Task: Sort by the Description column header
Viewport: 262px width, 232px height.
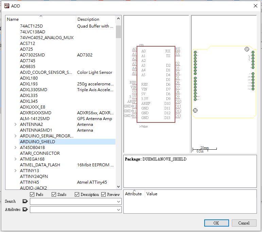Action: pyautogui.click(x=88, y=19)
